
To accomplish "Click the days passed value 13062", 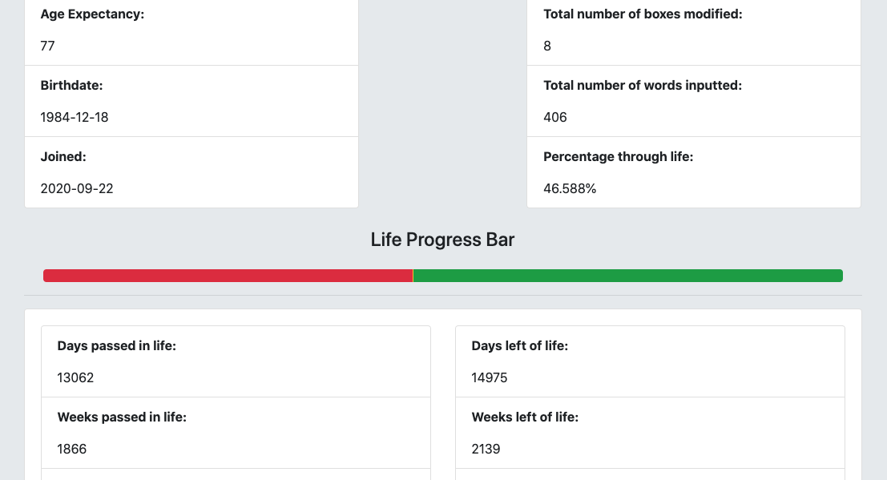I will (75, 377).
